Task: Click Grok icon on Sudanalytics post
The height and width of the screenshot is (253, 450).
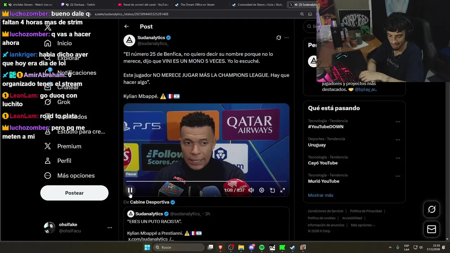Action: (x=278, y=38)
